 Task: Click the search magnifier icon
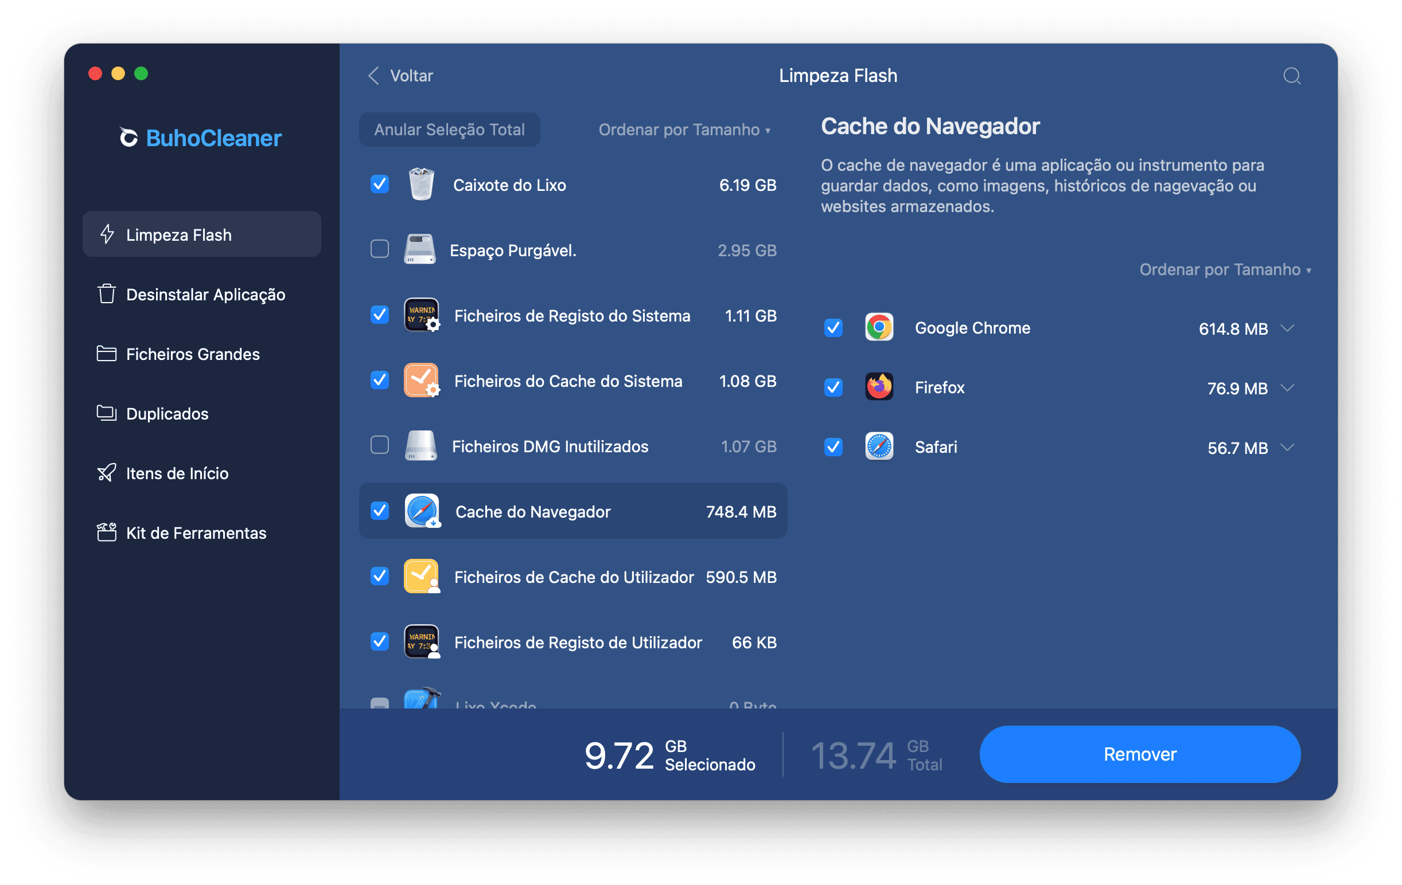tap(1291, 76)
